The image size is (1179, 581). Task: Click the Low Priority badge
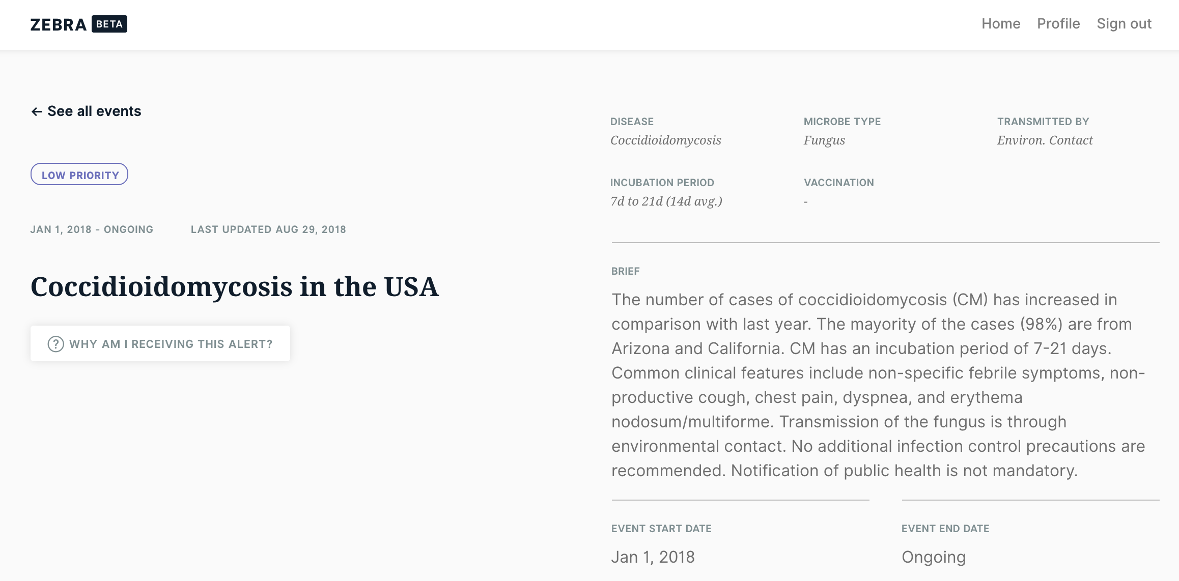click(79, 175)
